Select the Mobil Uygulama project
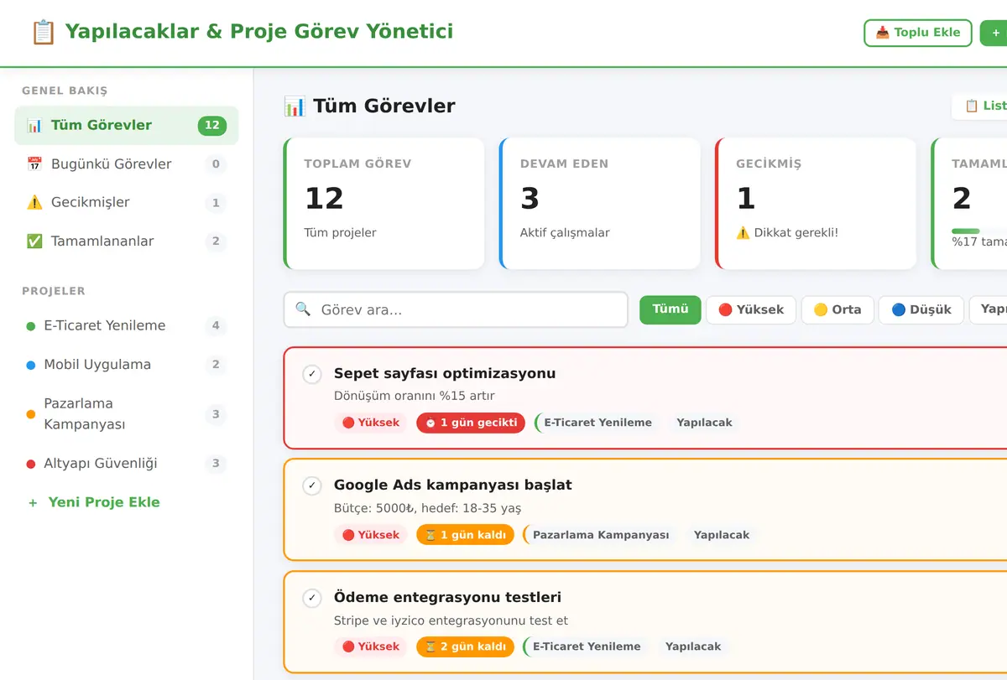 [127, 365]
